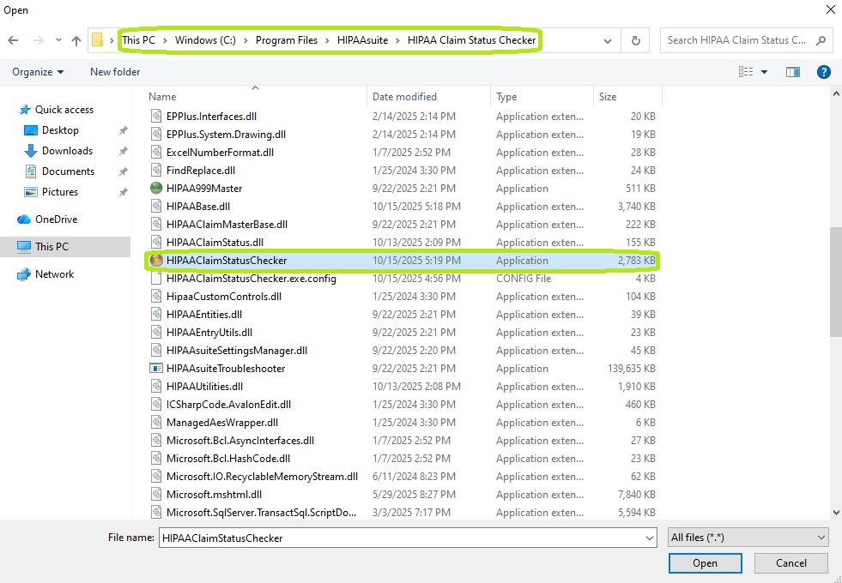Open the All files (*.*) filter dropdown
The image size is (842, 583).
pyautogui.click(x=748, y=538)
